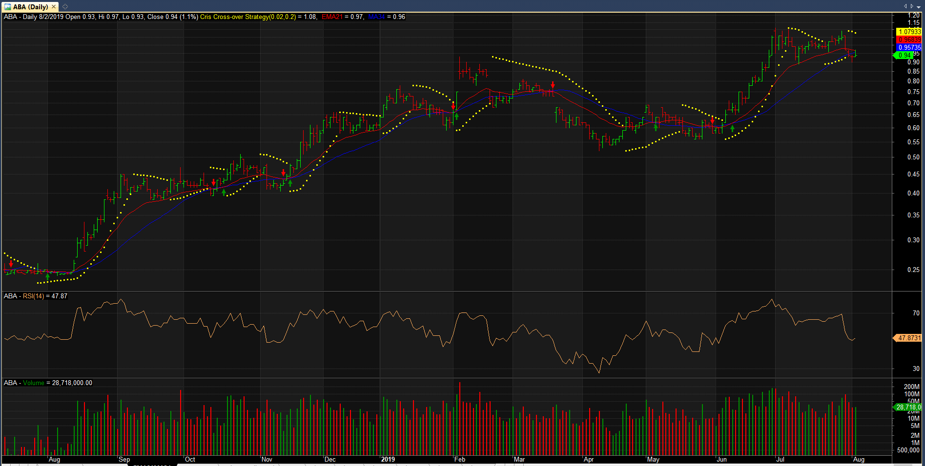Click the right tab-scroll arrow
The width and height of the screenshot is (925, 466).
(x=912, y=6)
